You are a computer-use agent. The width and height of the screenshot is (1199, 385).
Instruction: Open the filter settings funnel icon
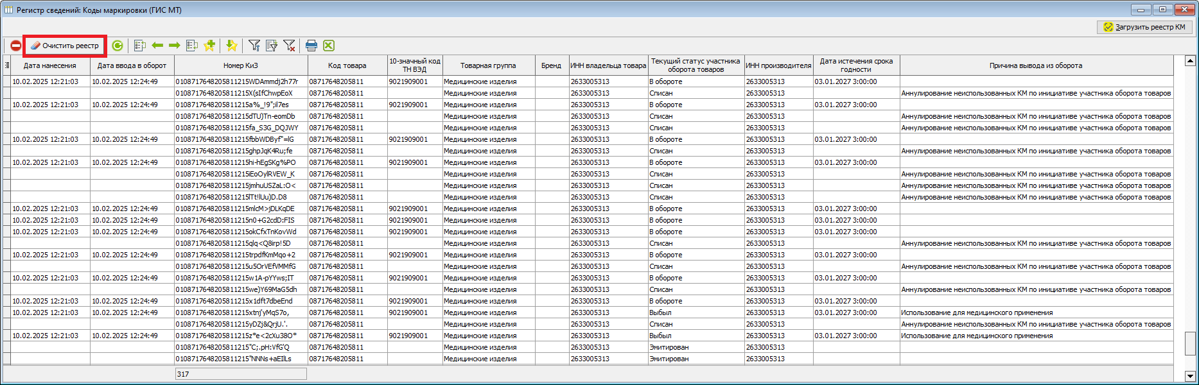254,46
